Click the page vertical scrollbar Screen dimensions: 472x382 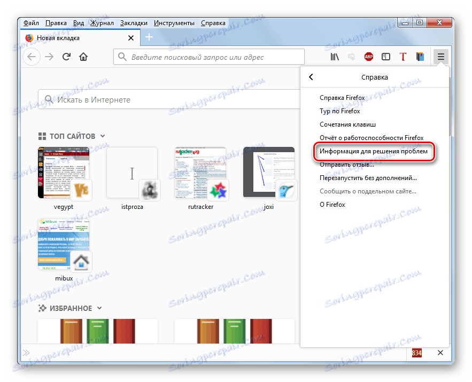click(x=450, y=107)
